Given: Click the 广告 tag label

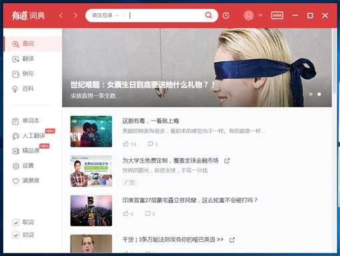Looking at the screenshot, I should point(129,183).
